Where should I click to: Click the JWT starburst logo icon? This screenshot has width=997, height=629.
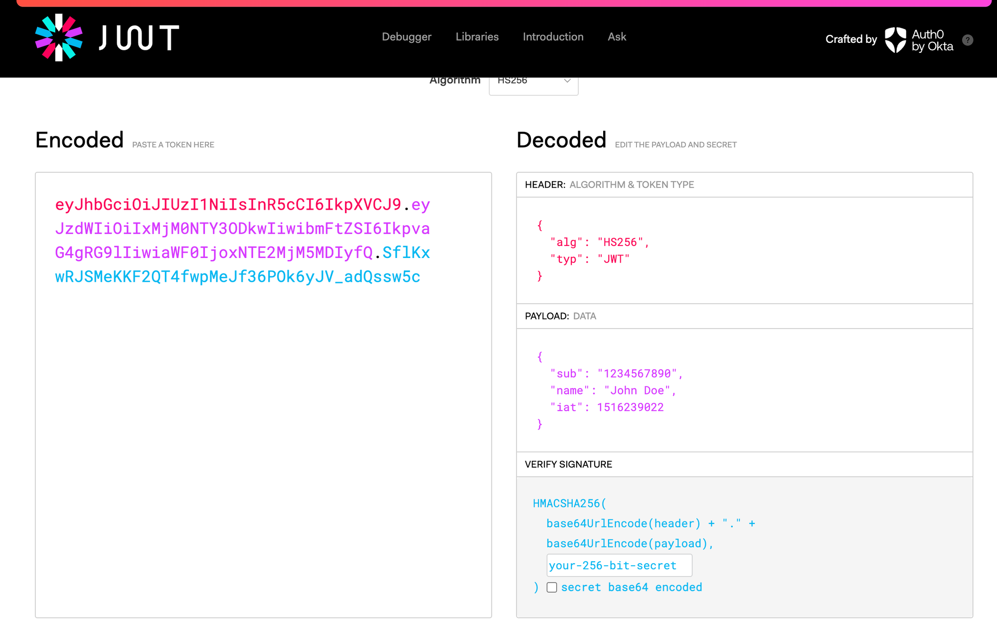pos(59,38)
